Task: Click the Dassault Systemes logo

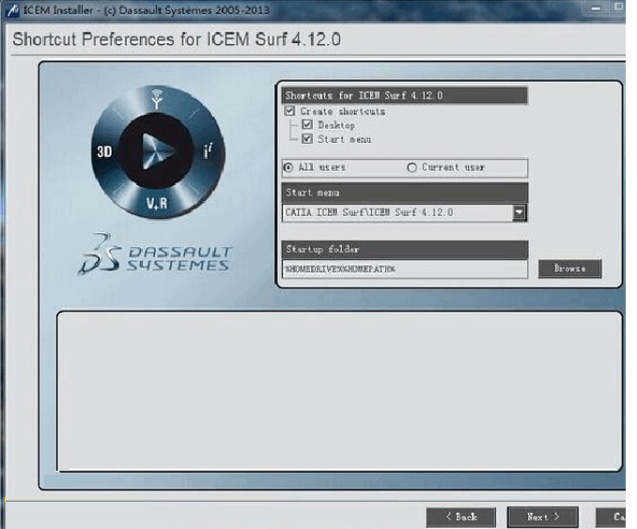Action: pyautogui.click(x=155, y=255)
